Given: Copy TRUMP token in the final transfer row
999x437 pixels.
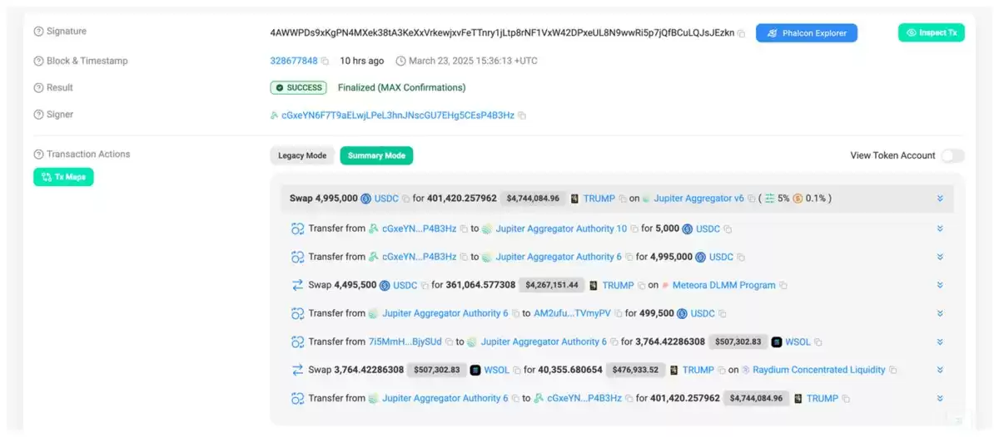Looking at the screenshot, I should pos(845,399).
